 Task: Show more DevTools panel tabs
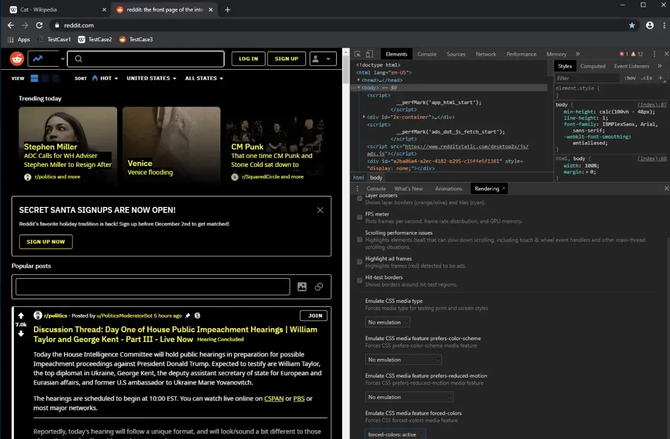point(577,54)
